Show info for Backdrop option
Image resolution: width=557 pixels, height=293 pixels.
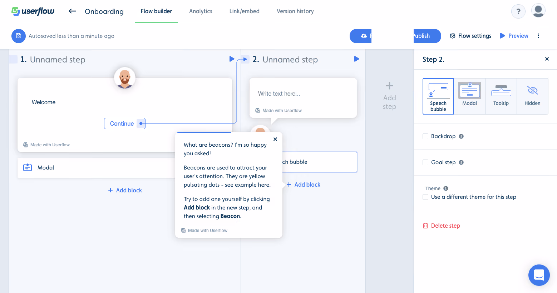point(461,136)
